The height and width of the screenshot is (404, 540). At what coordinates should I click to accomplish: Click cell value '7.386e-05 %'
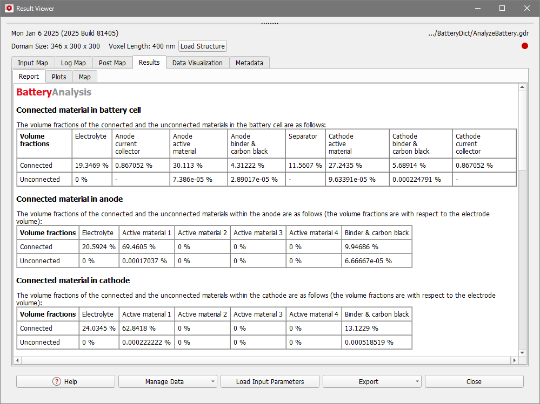coord(192,179)
